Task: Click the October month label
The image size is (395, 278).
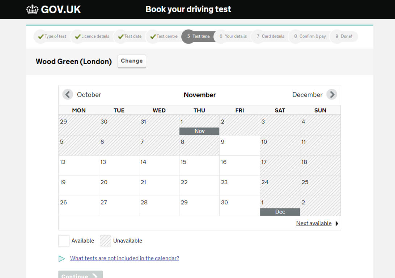Action: [x=89, y=95]
